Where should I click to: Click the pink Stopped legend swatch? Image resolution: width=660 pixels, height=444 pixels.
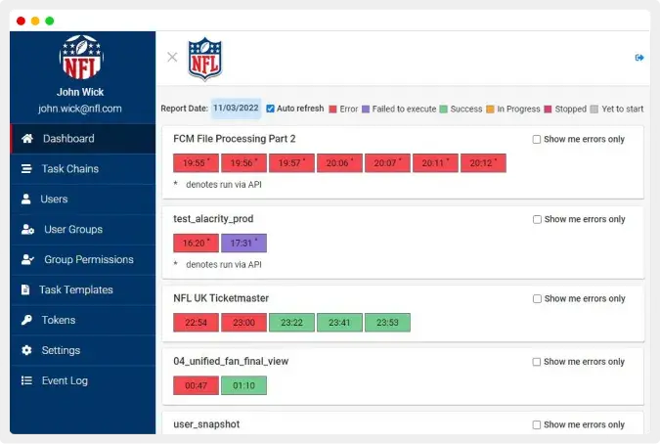click(x=548, y=110)
